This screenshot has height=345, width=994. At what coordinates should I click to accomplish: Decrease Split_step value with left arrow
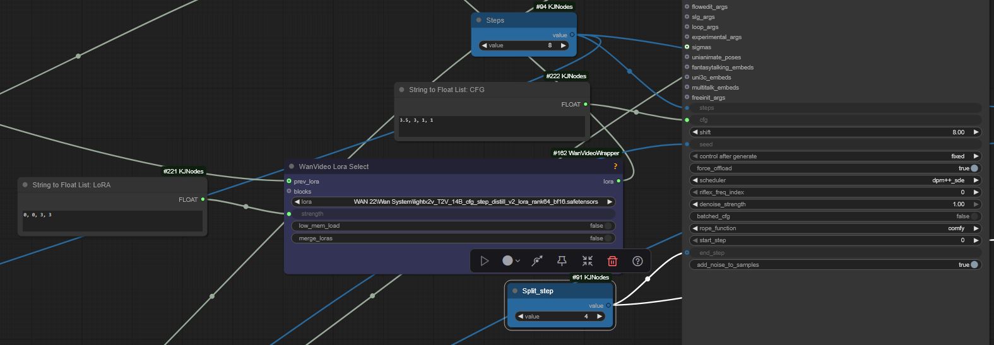(x=520, y=317)
